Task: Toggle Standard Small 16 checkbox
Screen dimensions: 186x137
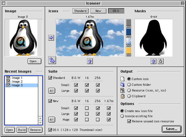Action: pyautogui.click(x=87, y=85)
